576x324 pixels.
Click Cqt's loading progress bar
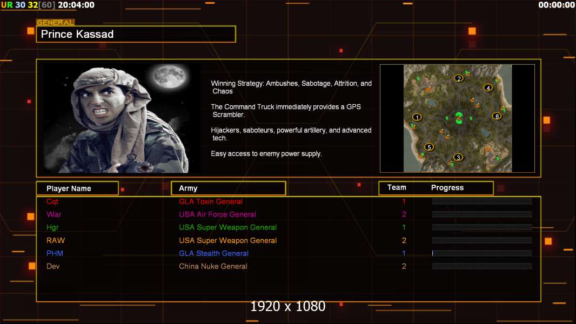tap(482, 201)
